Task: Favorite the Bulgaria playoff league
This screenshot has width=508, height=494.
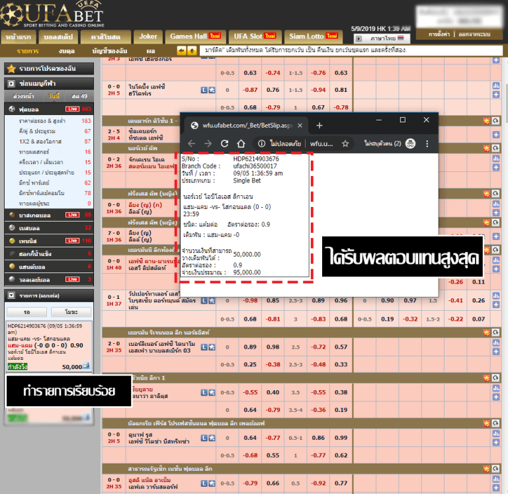Action: 486,423
